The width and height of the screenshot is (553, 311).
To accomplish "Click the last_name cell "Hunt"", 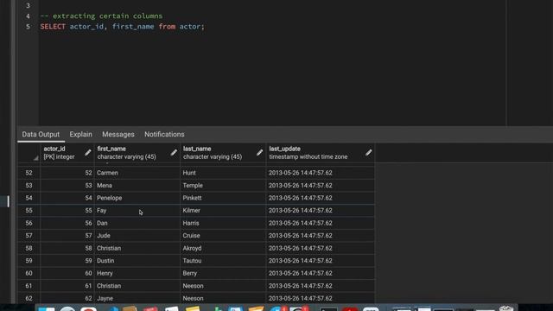I will 223,173.
